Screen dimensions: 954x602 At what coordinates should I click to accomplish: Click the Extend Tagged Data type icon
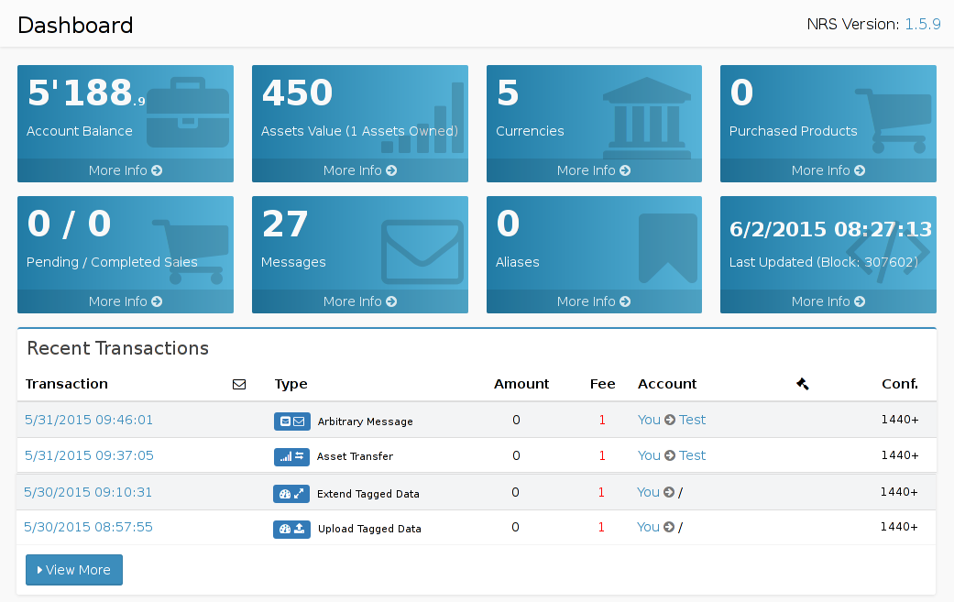coord(291,494)
